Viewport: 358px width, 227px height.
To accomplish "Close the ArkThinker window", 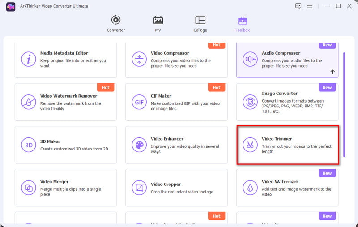I will tap(349, 6).
